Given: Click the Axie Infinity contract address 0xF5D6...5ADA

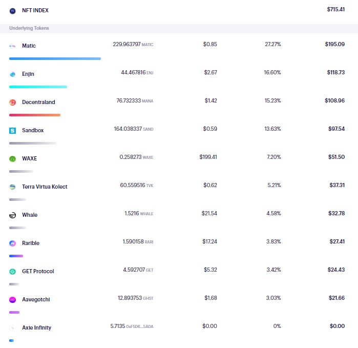Looking at the screenshot, I should tap(140, 326).
